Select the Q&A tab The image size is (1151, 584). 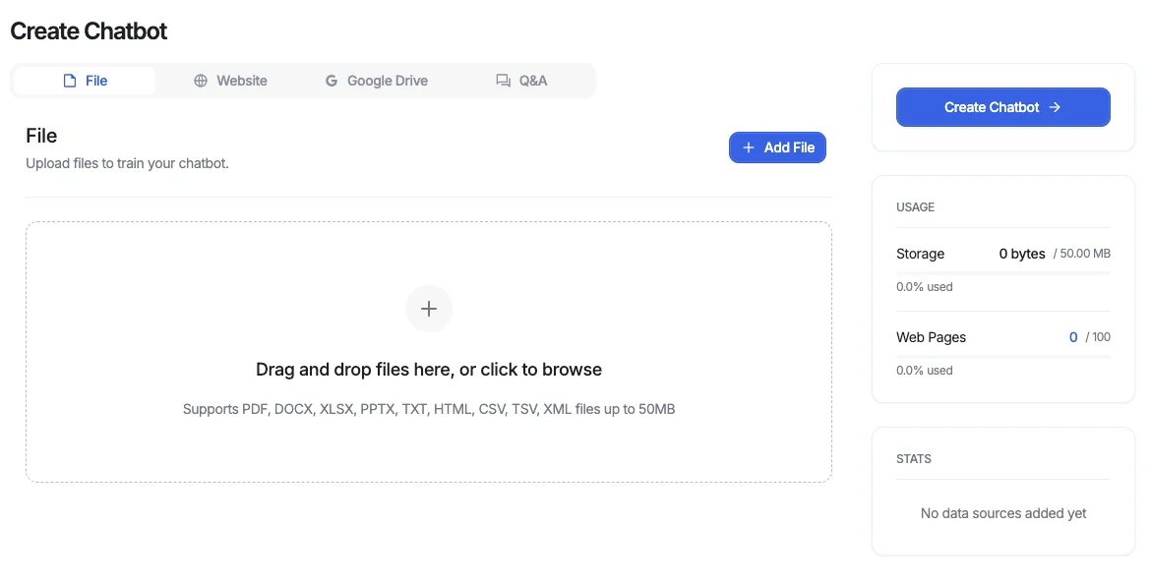click(520, 80)
